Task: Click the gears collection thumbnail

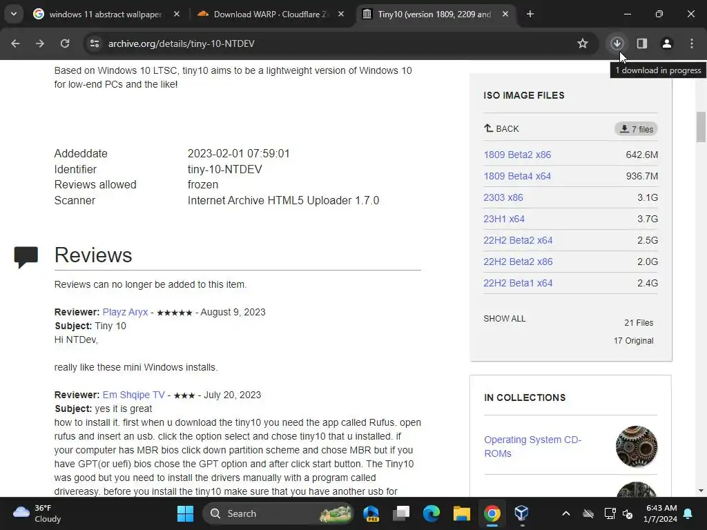Action: coord(636,446)
